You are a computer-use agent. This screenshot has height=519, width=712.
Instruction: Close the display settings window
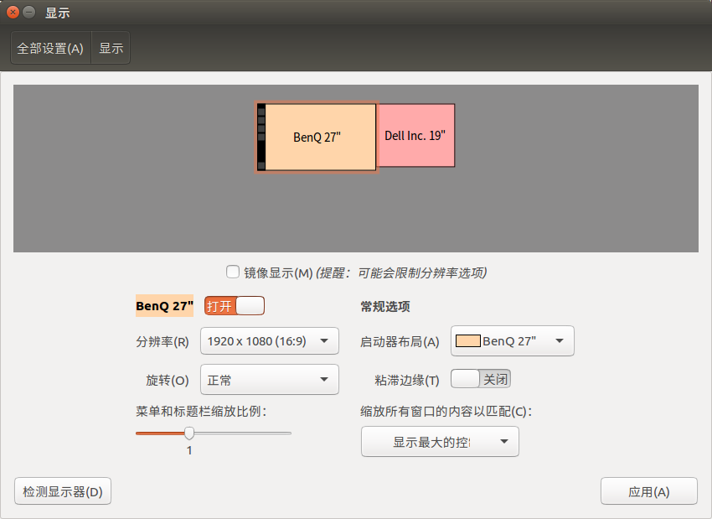[x=13, y=13]
